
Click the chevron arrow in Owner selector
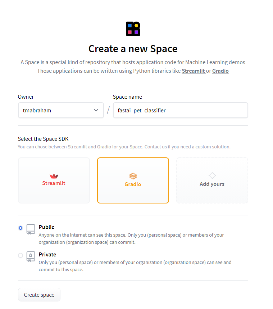[x=96, y=110]
